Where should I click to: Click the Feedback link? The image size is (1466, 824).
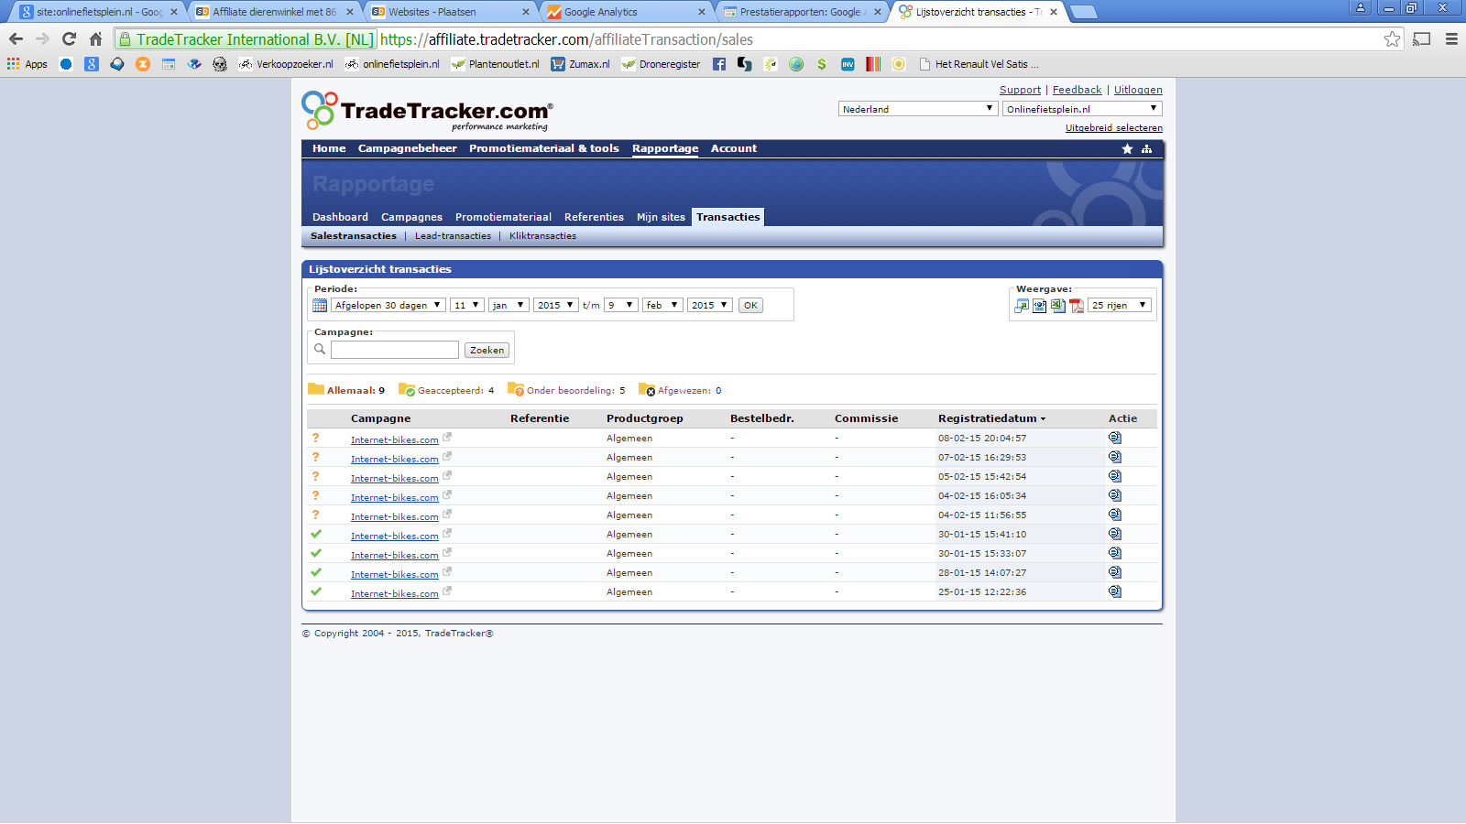[x=1077, y=90]
